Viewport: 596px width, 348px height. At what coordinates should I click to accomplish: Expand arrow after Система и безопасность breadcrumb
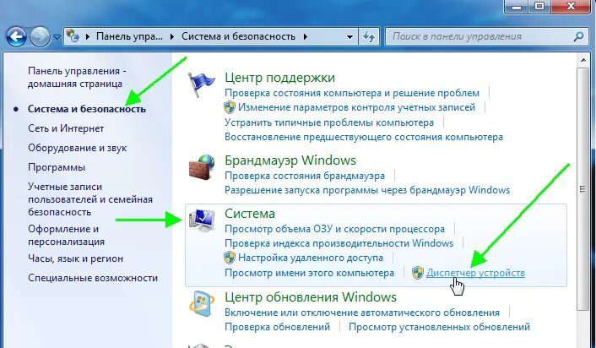pyautogui.click(x=306, y=36)
